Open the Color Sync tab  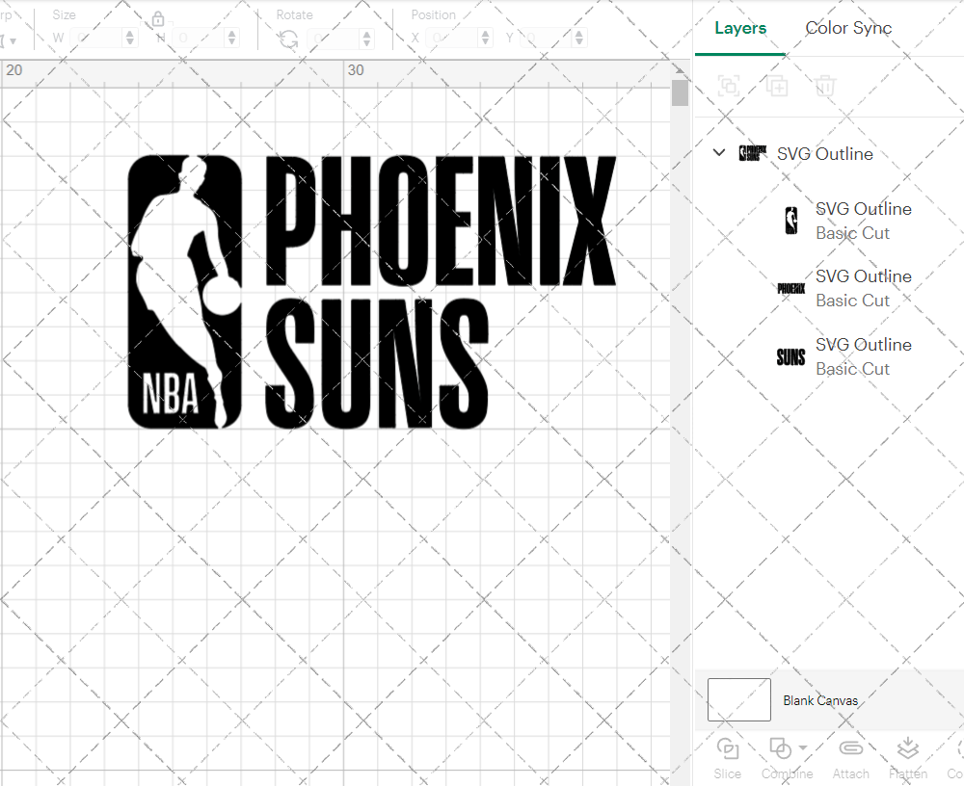pos(848,28)
